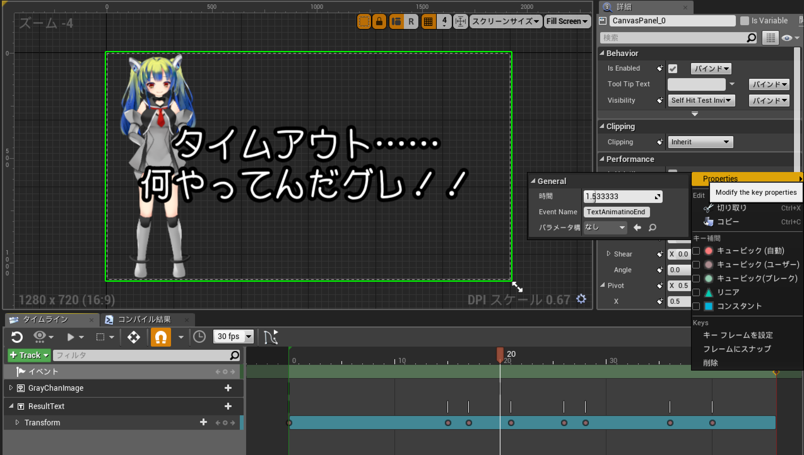804x455 pixels.
Task: Click the transform tool diamond icon
Action: [133, 337]
